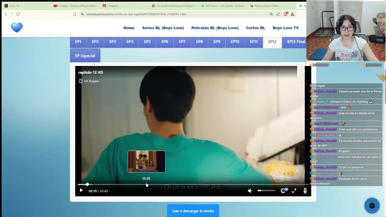Select episode EP11

(x=254, y=42)
